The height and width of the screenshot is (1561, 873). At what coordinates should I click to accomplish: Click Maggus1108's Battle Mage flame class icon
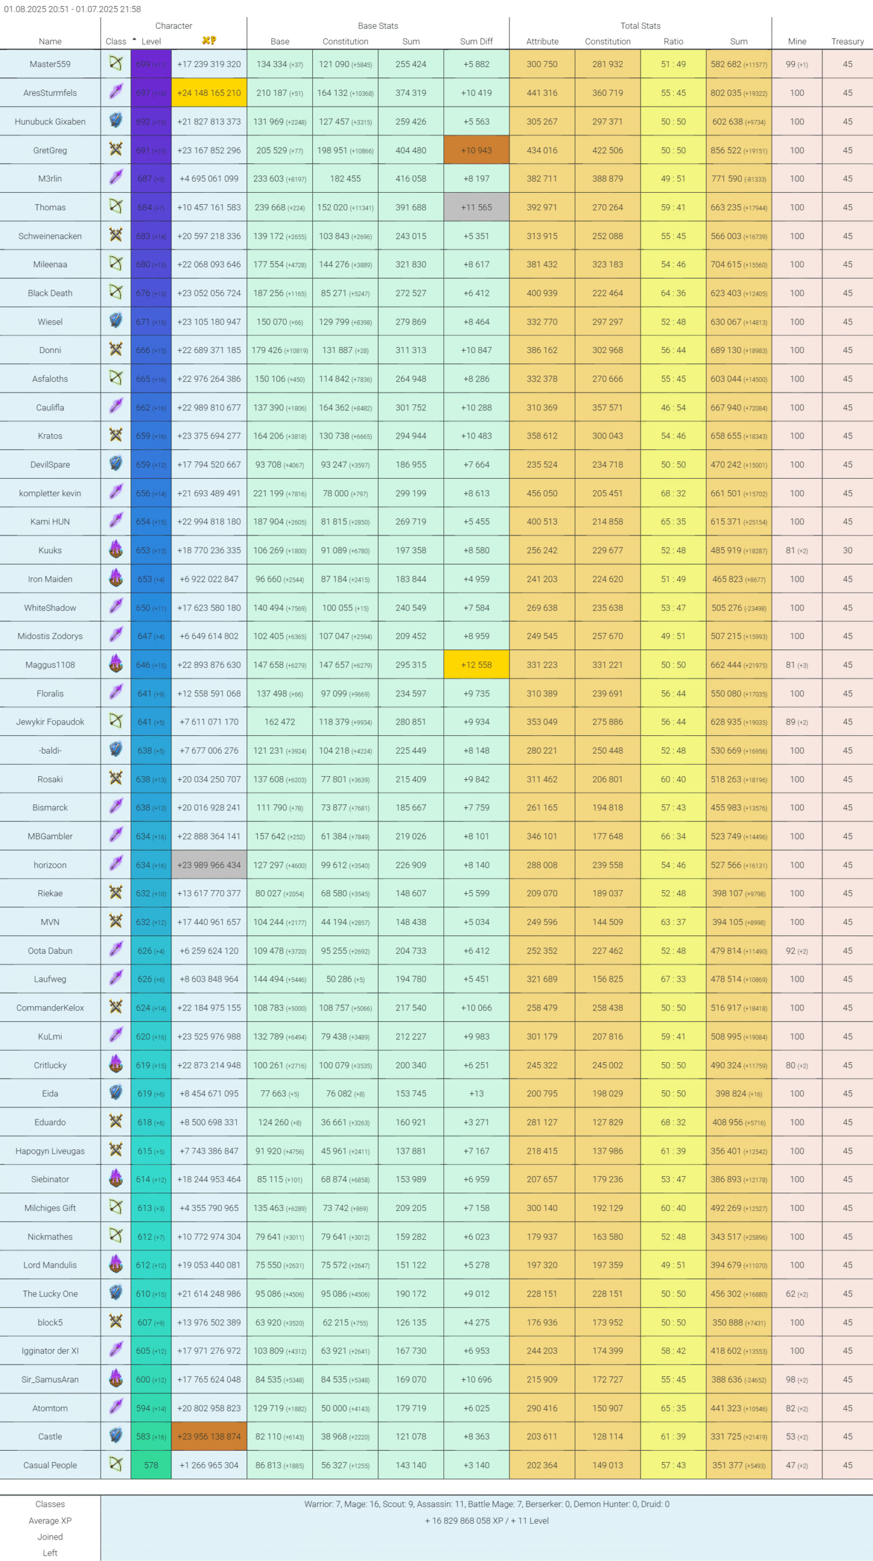(x=116, y=664)
